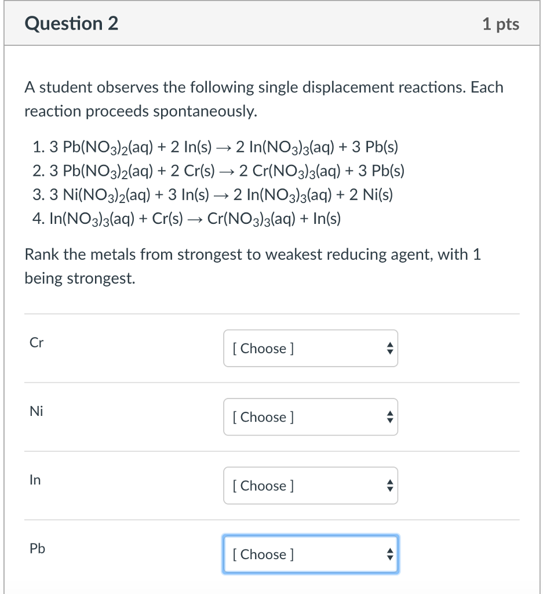Click the up-down arrows beside Pb's dropdown
Image resolution: width=543 pixels, height=594 pixels.
pos(390,554)
